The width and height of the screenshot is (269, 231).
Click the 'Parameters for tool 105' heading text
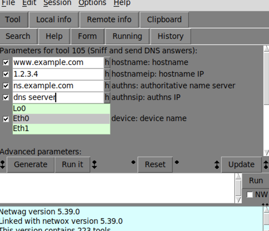(x=99, y=51)
